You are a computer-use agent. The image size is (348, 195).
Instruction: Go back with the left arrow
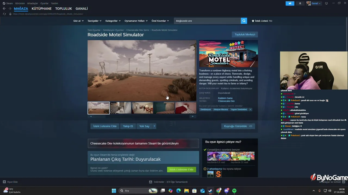4,9
